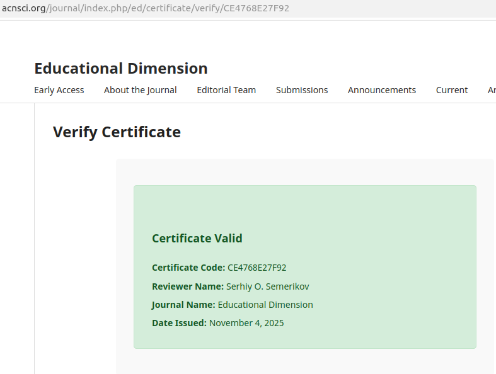Viewport: 496px width, 374px height.
Task: Click the Date Issued label
Action: click(x=179, y=323)
